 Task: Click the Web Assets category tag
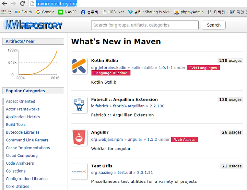click(184, 140)
